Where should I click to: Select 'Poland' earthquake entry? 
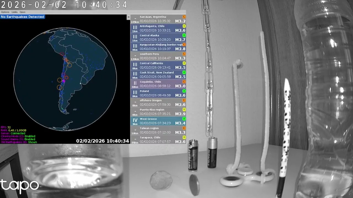coord(158,93)
